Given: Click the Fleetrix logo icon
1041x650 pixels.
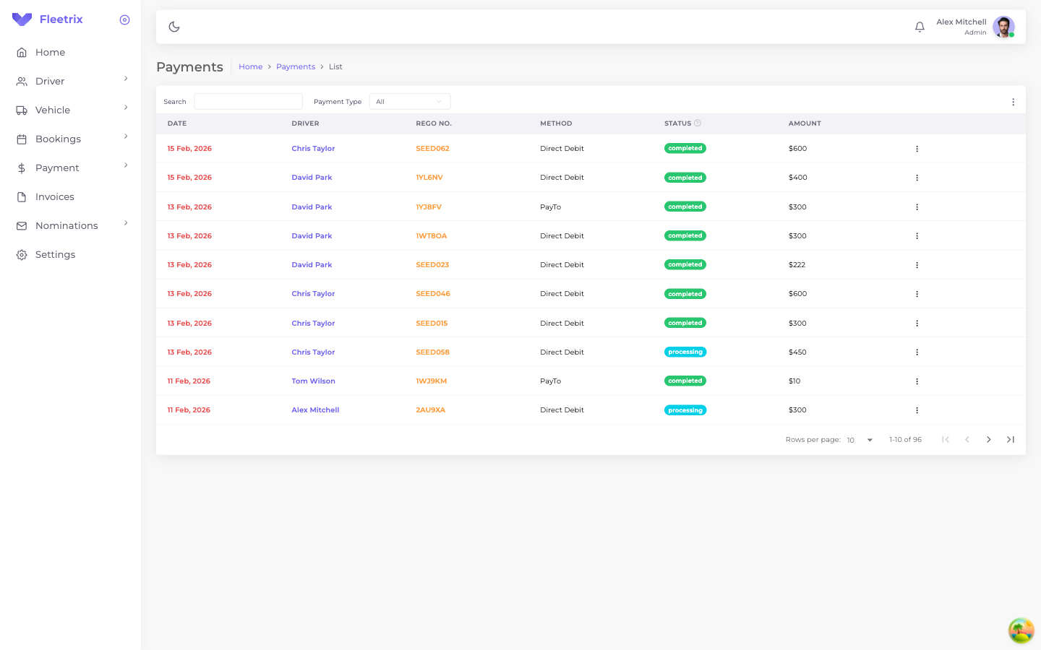Looking at the screenshot, I should point(21,19).
